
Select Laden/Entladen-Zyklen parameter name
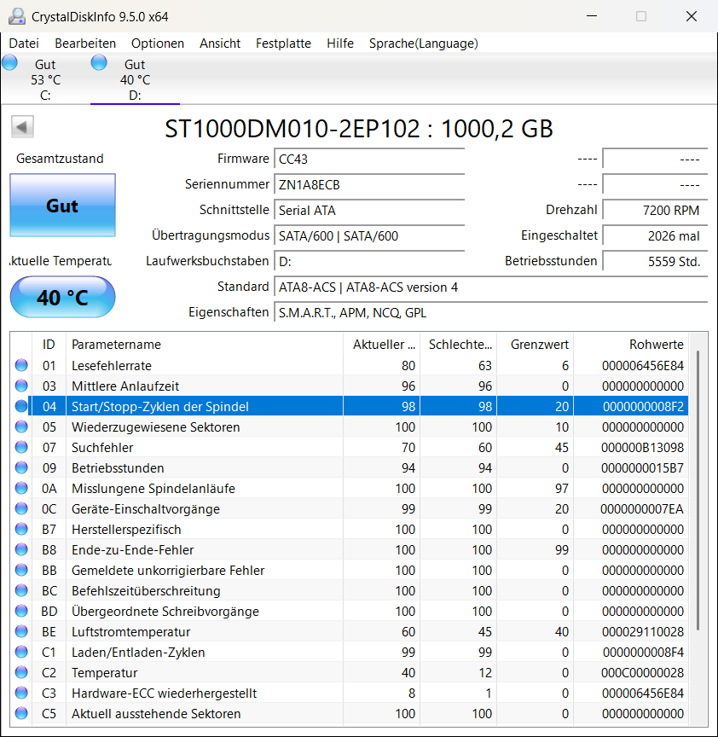tap(138, 653)
